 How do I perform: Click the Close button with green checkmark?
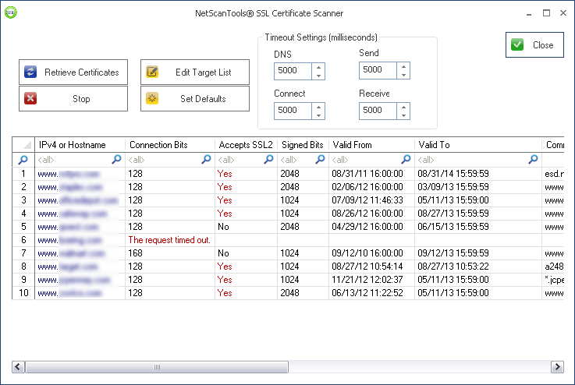click(534, 44)
